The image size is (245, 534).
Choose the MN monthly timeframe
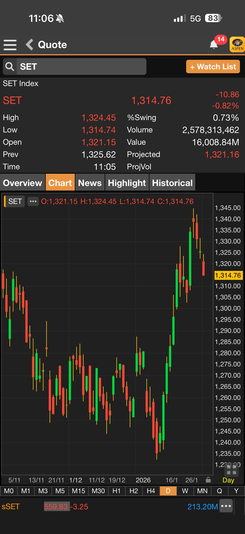tap(202, 491)
